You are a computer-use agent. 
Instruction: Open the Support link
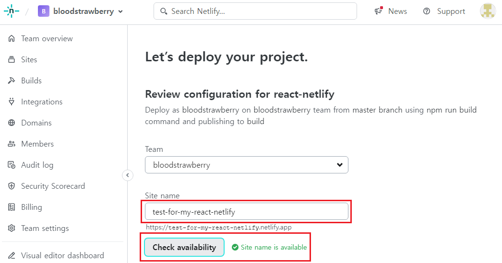(451, 11)
